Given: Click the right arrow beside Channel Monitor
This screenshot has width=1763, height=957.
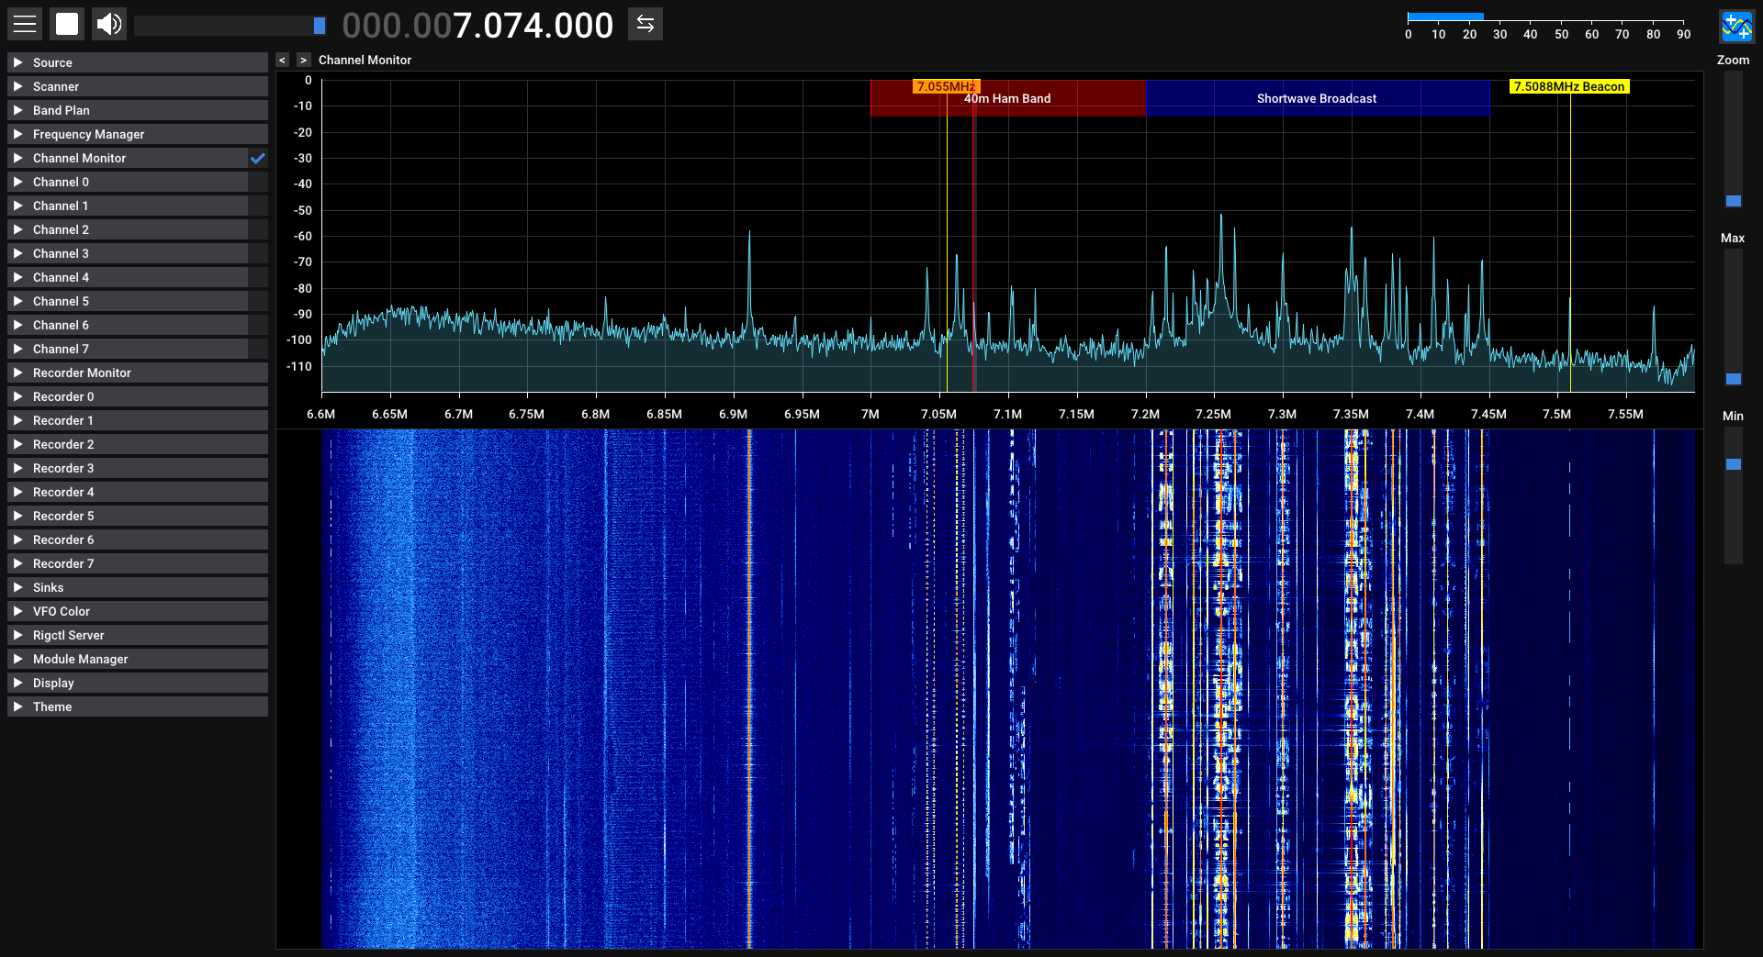Looking at the screenshot, I should tap(303, 60).
